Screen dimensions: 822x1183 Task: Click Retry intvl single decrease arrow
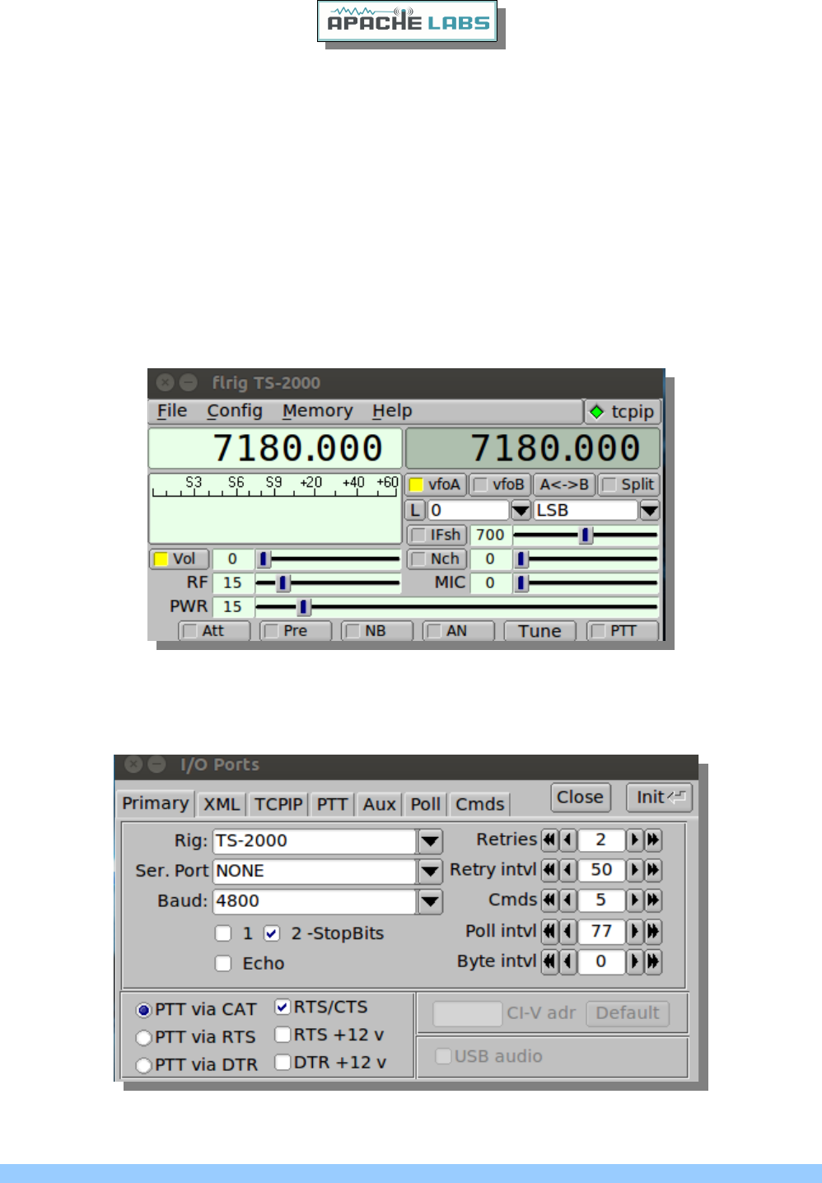tap(568, 870)
